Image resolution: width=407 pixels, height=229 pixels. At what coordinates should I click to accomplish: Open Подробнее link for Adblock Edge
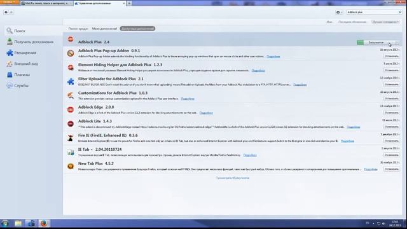(206, 113)
